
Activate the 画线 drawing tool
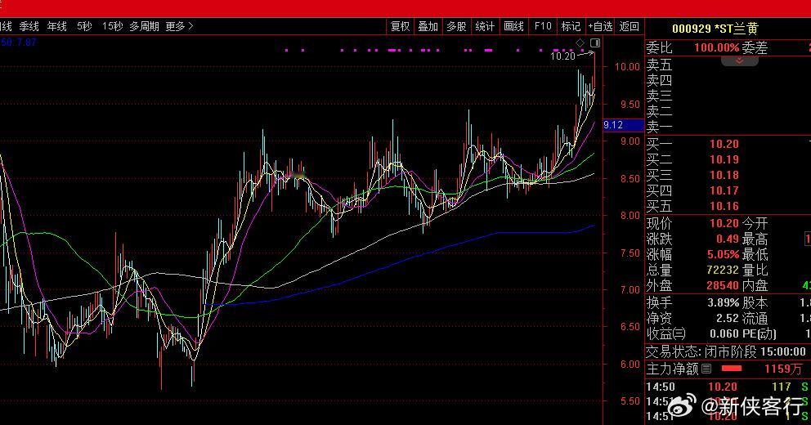click(513, 26)
